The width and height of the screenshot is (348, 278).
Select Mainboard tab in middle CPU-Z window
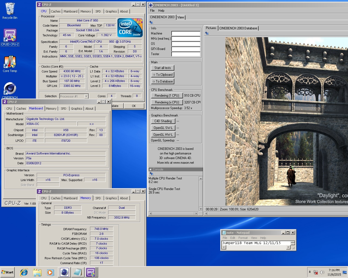(36, 108)
